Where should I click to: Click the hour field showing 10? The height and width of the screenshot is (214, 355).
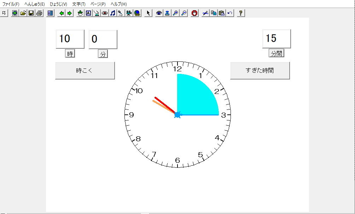click(70, 39)
